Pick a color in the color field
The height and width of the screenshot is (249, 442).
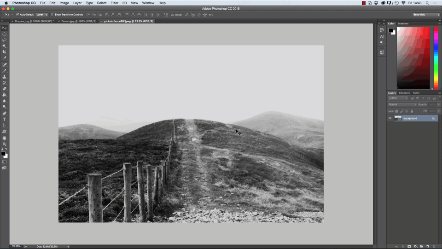413,58
